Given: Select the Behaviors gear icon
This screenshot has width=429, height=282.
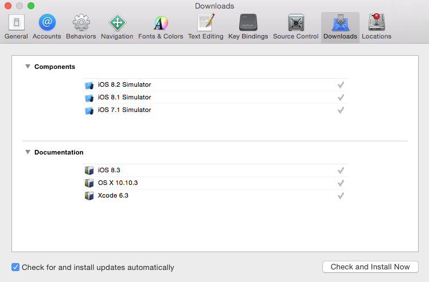Looking at the screenshot, I should [81, 22].
